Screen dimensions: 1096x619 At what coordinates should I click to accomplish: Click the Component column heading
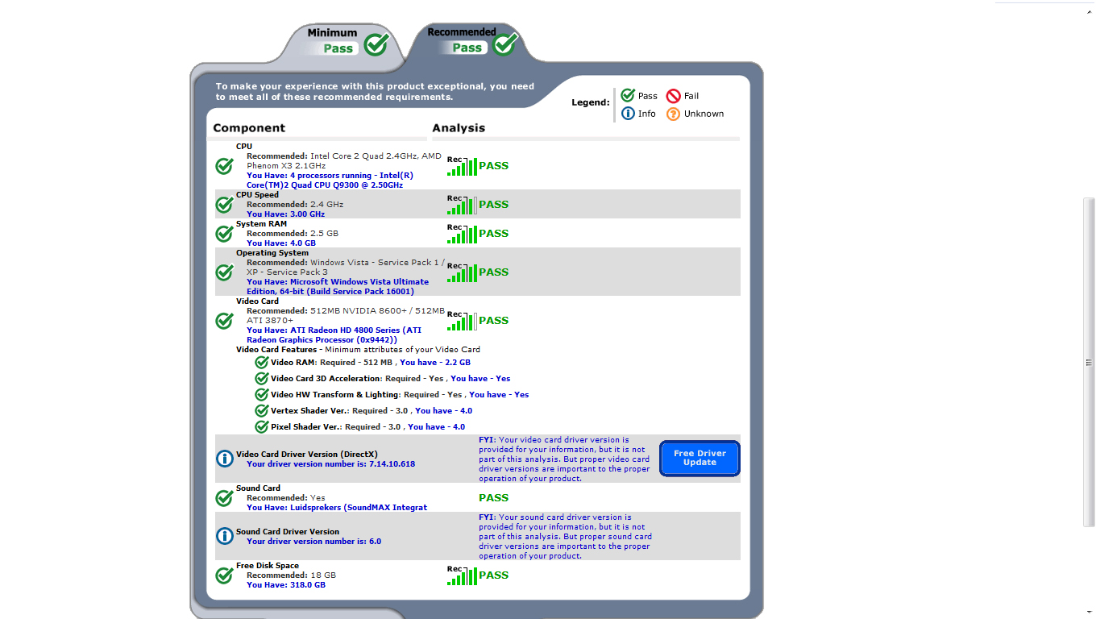coord(249,128)
